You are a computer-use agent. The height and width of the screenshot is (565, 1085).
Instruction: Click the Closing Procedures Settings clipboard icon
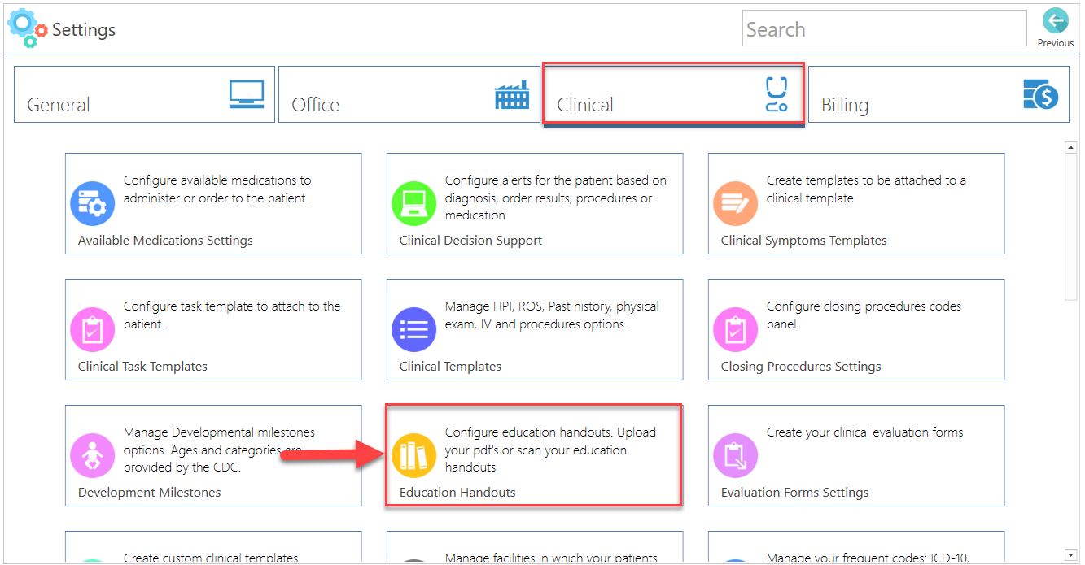pyautogui.click(x=735, y=329)
